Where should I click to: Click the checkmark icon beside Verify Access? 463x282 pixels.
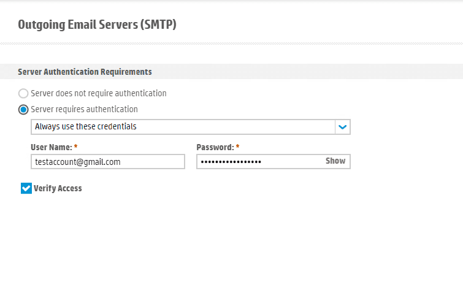(26, 188)
